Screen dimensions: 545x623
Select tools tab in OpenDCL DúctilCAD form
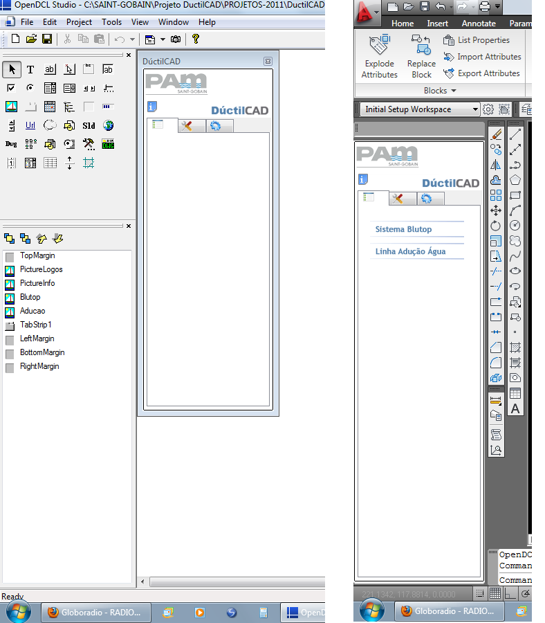(x=192, y=127)
